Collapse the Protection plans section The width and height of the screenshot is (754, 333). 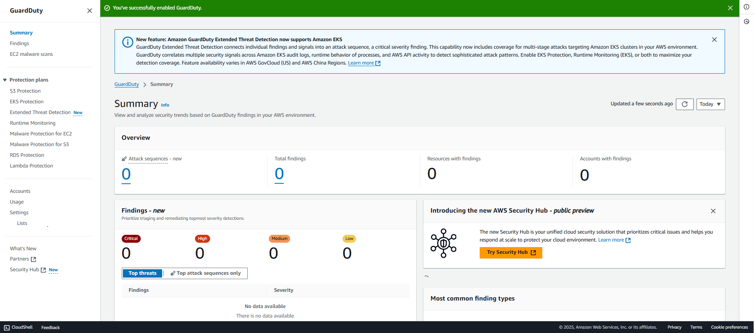click(x=5, y=80)
